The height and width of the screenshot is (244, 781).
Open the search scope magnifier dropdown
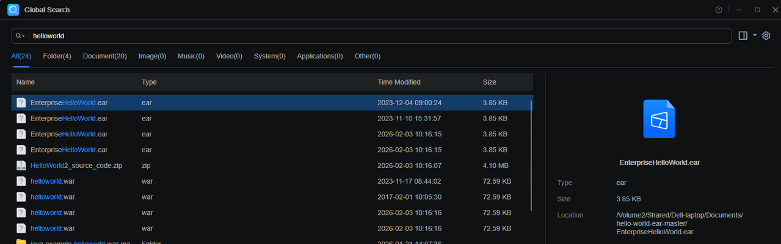click(20, 36)
